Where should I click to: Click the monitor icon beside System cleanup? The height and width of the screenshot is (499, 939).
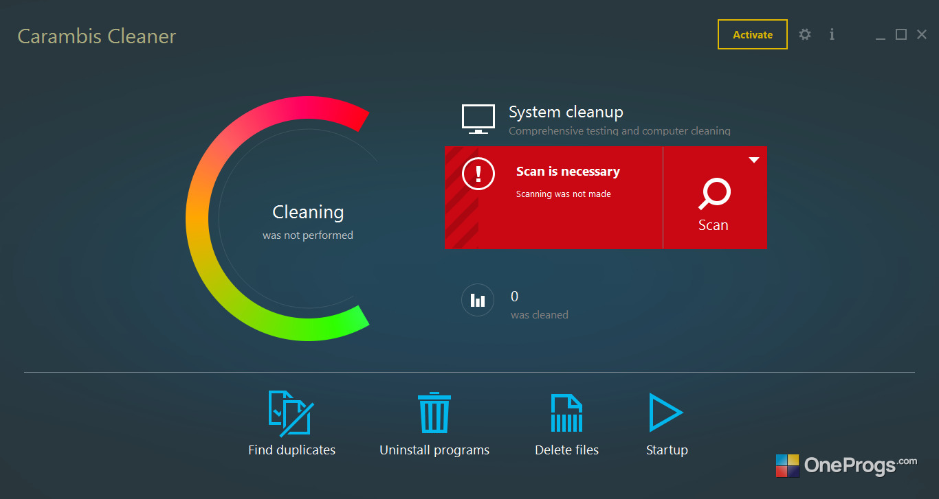pyautogui.click(x=478, y=119)
